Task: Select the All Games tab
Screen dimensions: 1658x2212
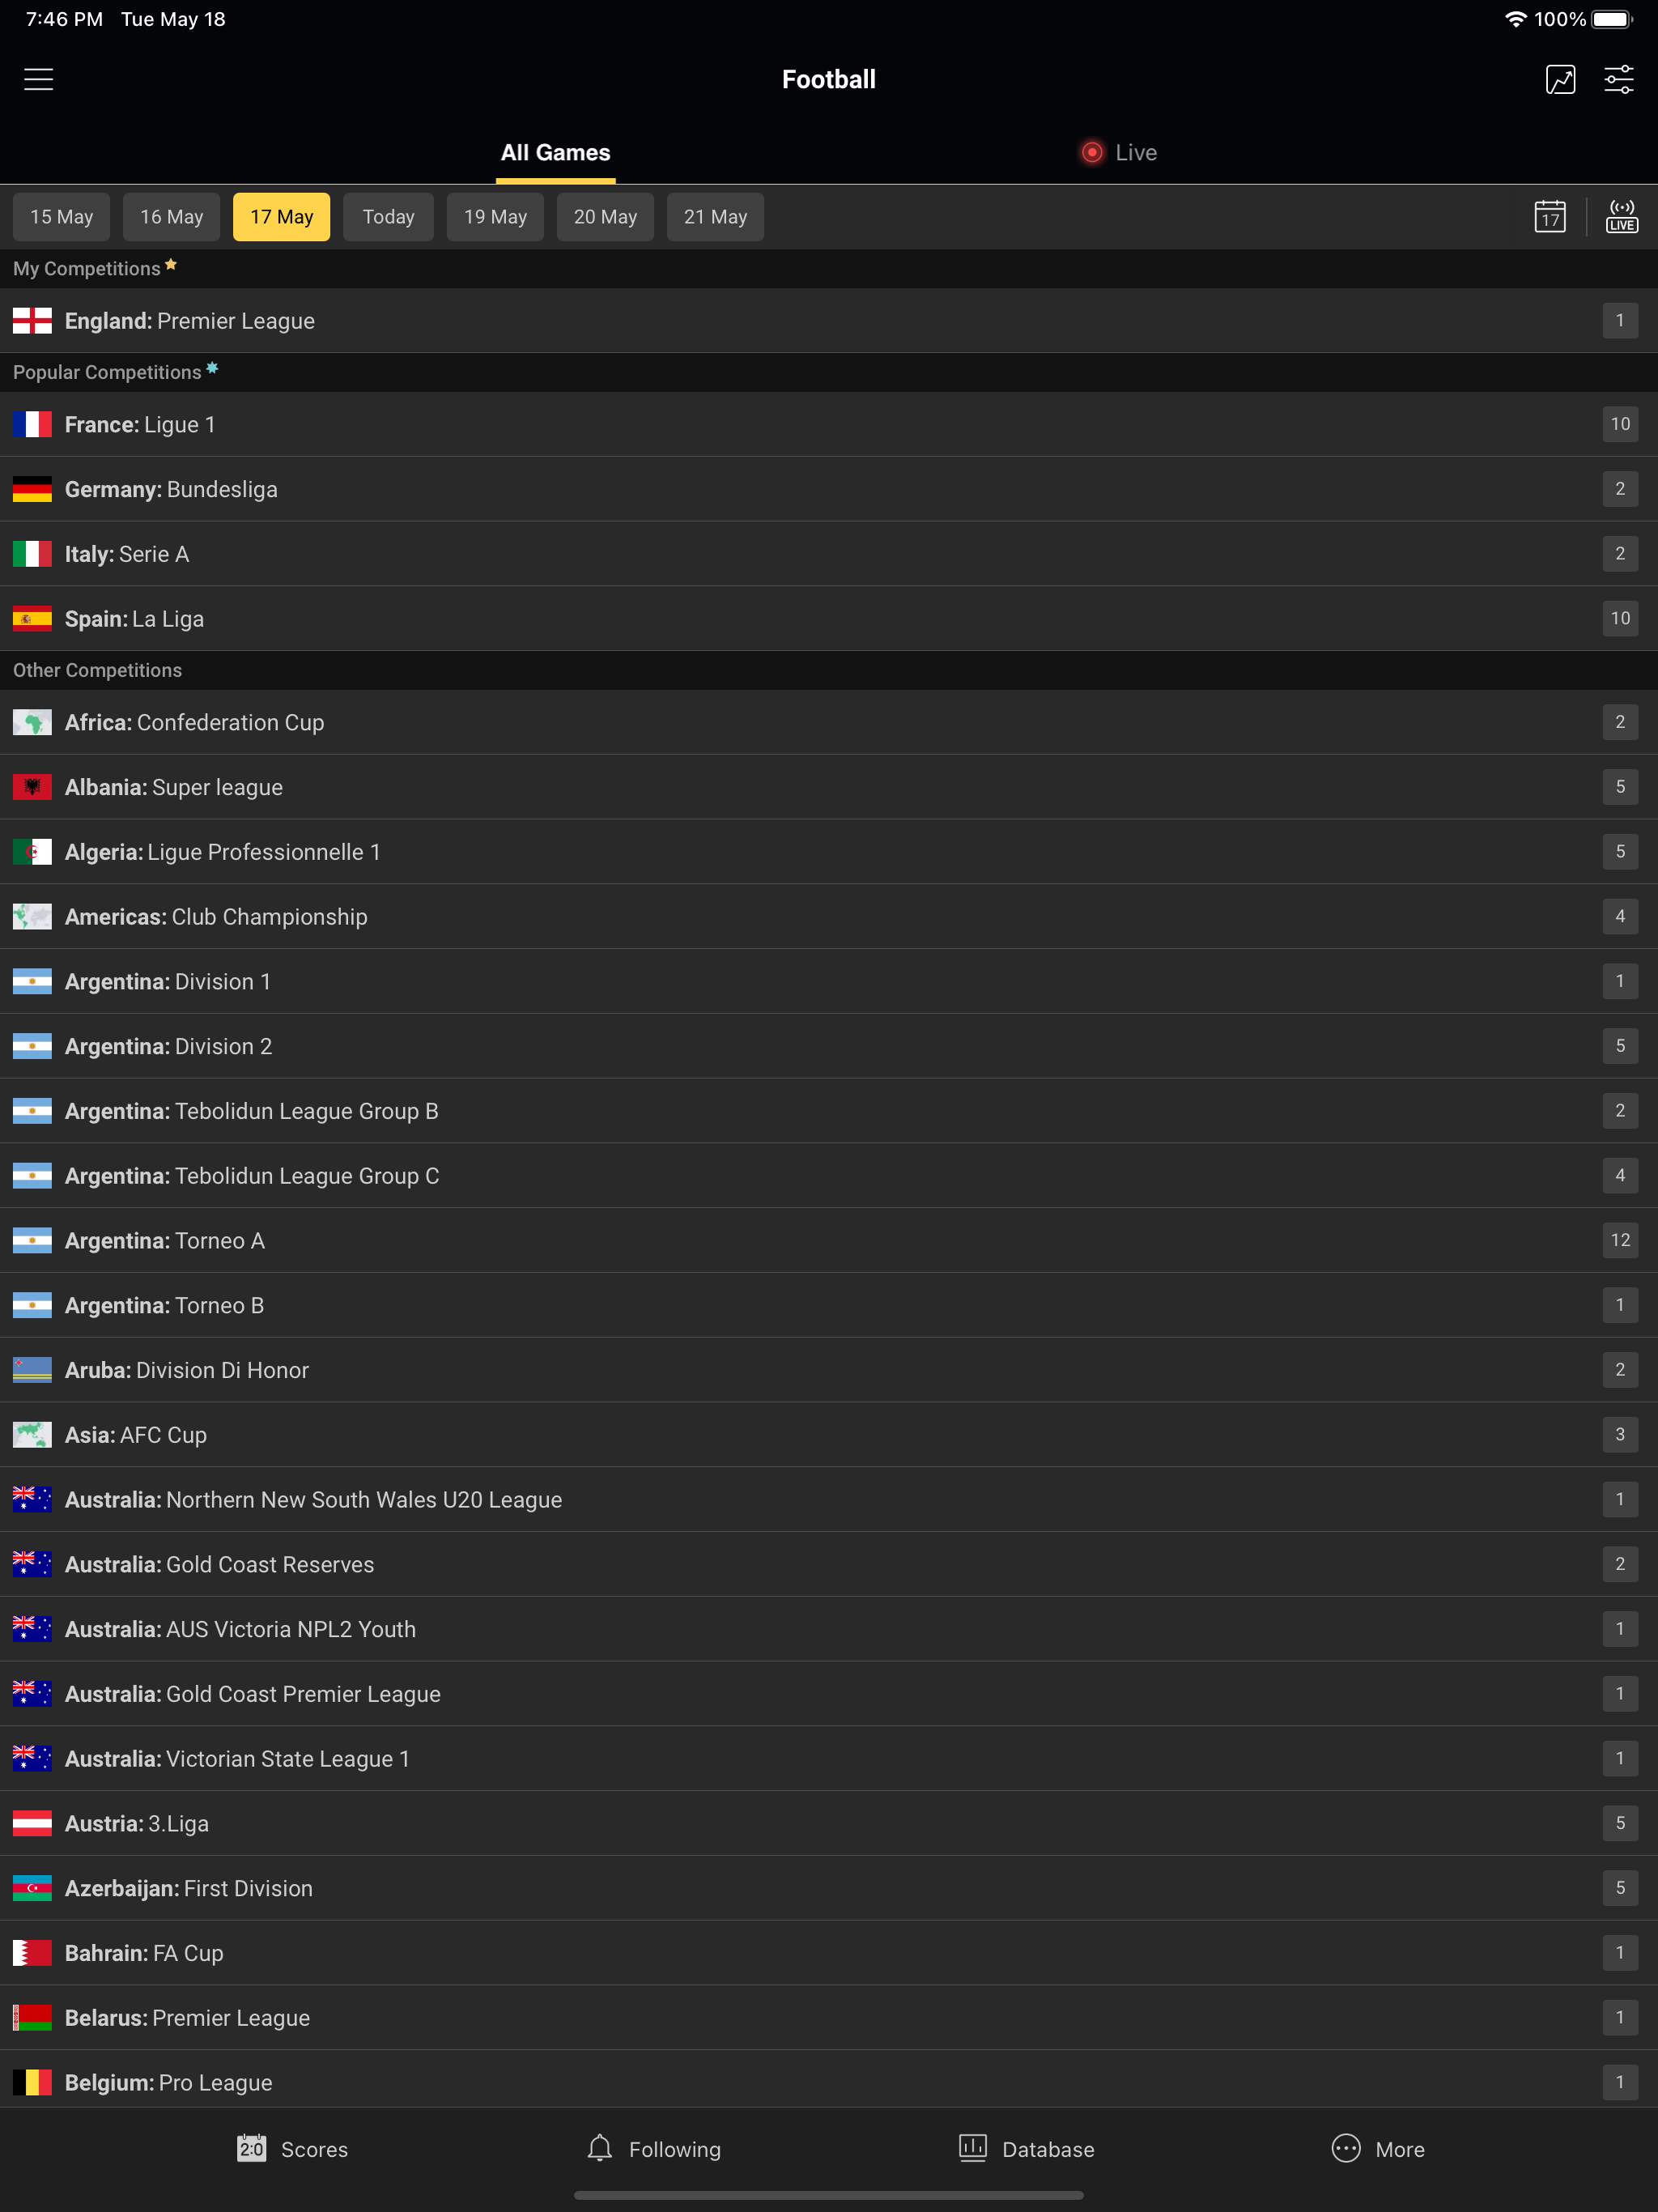Action: tap(555, 152)
